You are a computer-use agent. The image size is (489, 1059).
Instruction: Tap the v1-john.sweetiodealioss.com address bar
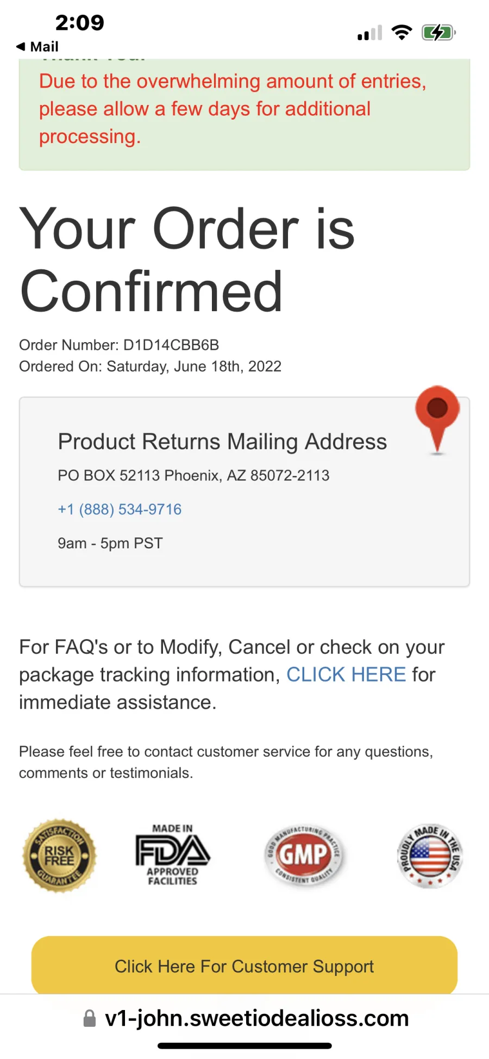point(244,1018)
